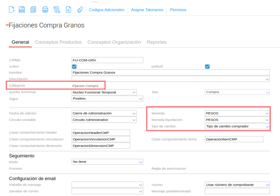The width and height of the screenshot is (280, 196).
Task: Open the Modo seguimiento dropdown
Action: click(141, 162)
